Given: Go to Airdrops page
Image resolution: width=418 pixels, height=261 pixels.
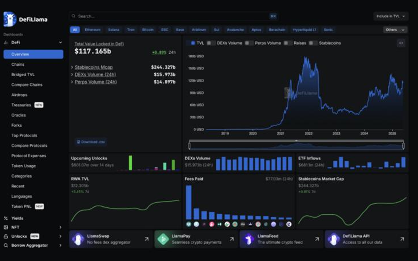Looking at the screenshot, I should pos(19,95).
